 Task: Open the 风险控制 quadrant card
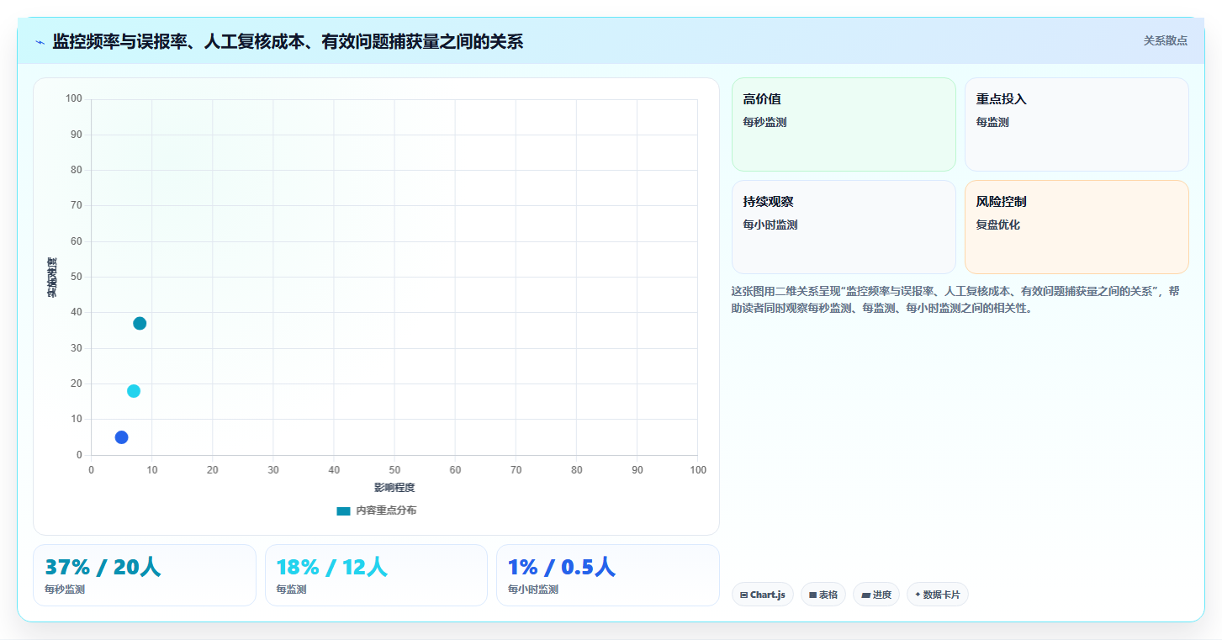[x=1077, y=227]
